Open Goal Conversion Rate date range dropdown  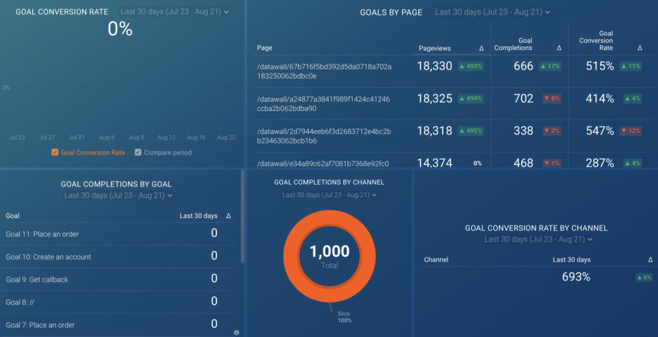tap(175, 12)
